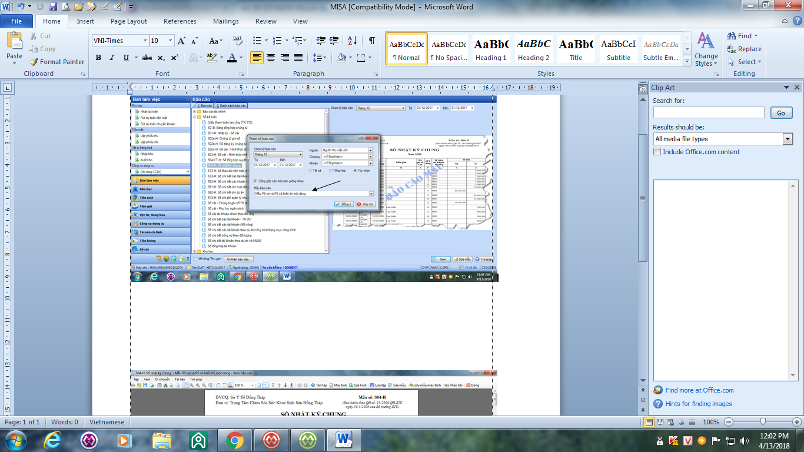The height and width of the screenshot is (452, 804).
Task: Open the Change Styles dropdown
Action: point(706,50)
